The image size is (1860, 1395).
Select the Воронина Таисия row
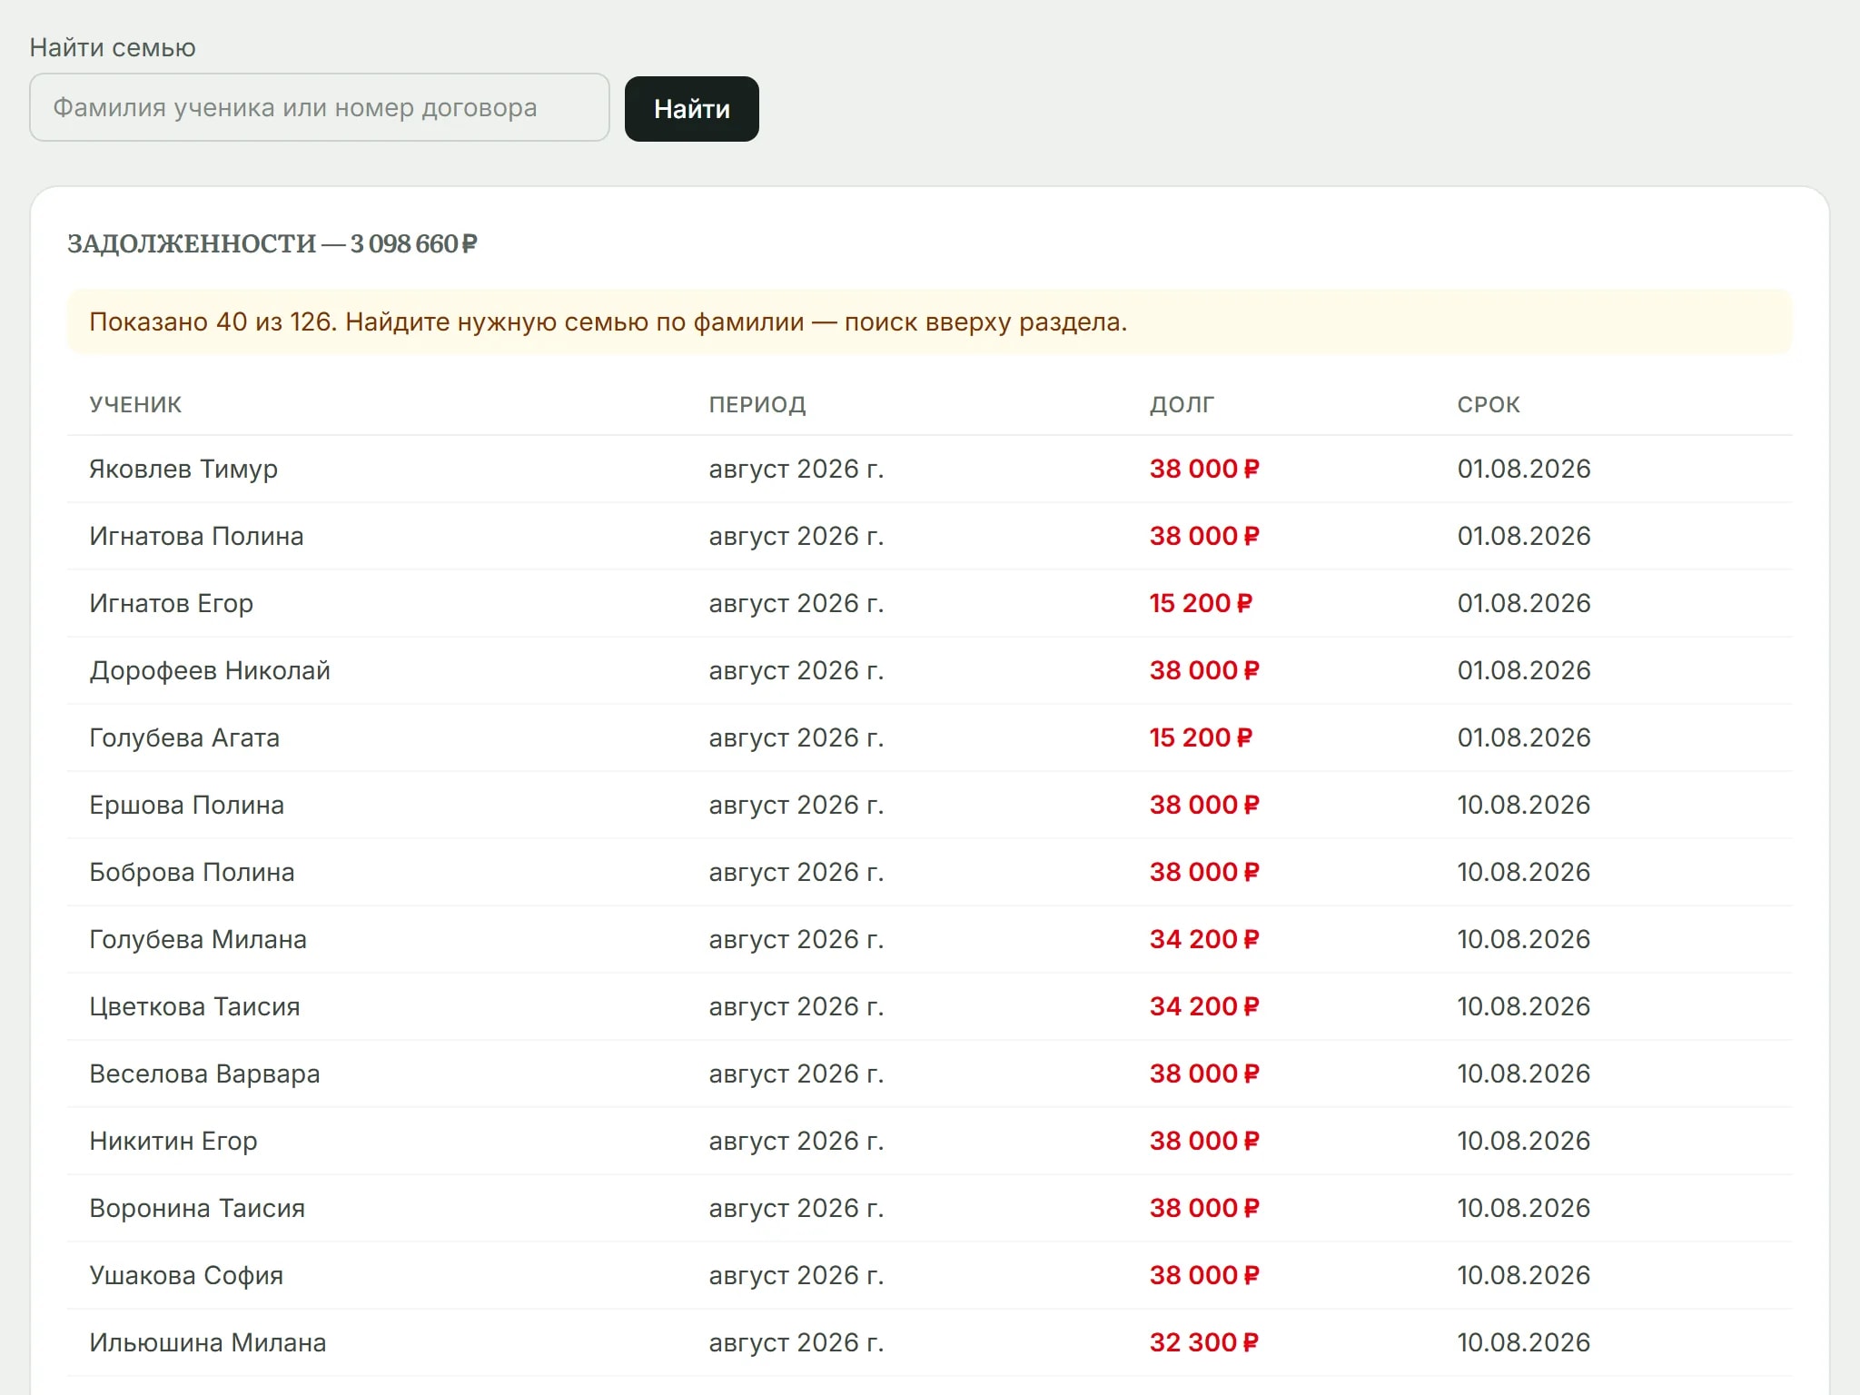[929, 1208]
